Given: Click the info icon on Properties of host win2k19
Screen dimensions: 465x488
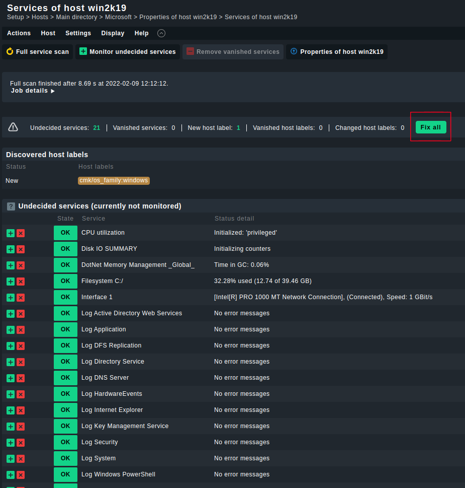Looking at the screenshot, I should coord(293,51).
